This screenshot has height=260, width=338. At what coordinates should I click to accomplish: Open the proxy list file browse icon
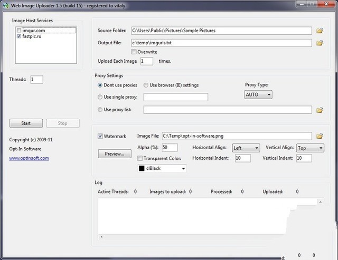[x=320, y=110]
